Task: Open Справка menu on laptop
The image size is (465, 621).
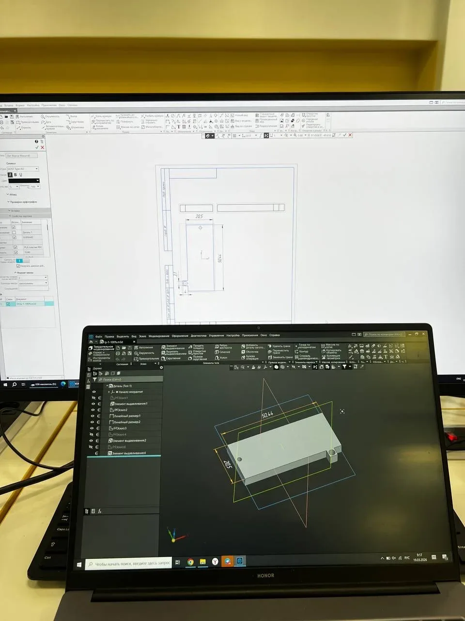Action: [275, 335]
